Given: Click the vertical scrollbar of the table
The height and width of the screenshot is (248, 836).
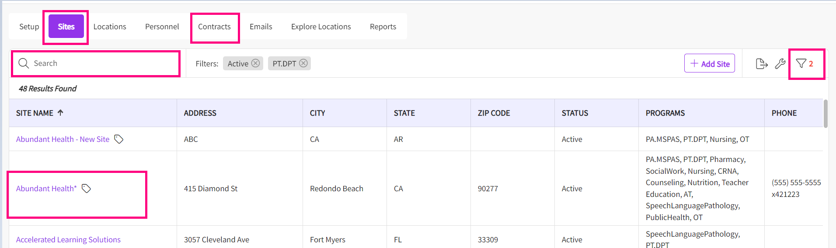Looking at the screenshot, I should pos(826,114).
